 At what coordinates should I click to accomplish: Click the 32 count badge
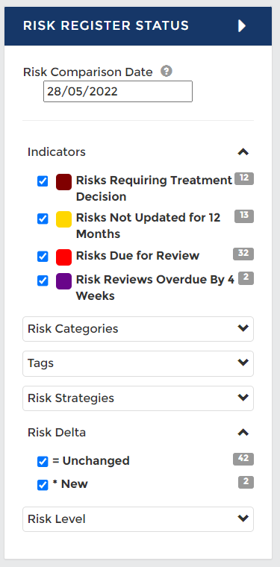243,254
